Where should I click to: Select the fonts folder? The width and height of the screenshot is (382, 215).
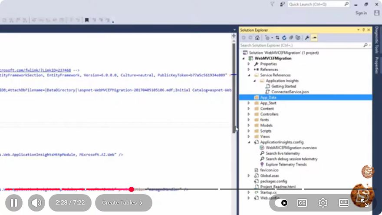[264, 120]
